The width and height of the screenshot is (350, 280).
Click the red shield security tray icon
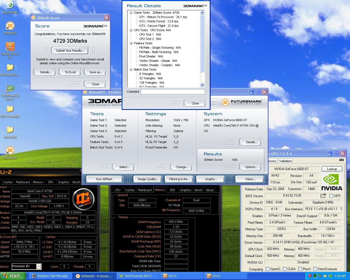[310, 276]
